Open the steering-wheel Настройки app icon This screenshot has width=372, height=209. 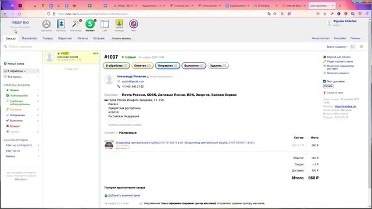[46, 24]
